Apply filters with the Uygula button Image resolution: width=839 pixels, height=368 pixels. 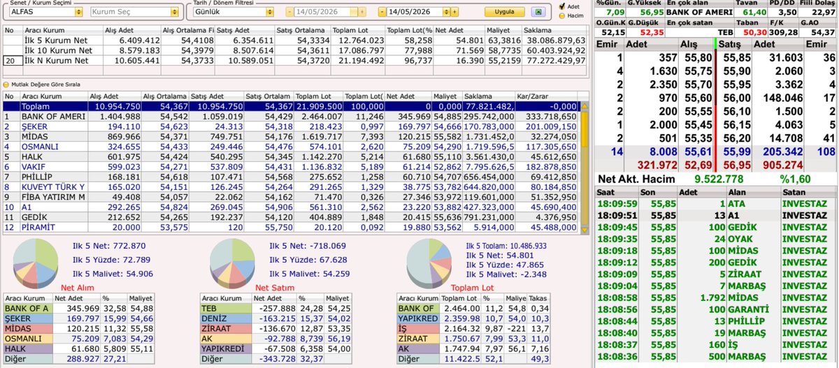pos(504,12)
